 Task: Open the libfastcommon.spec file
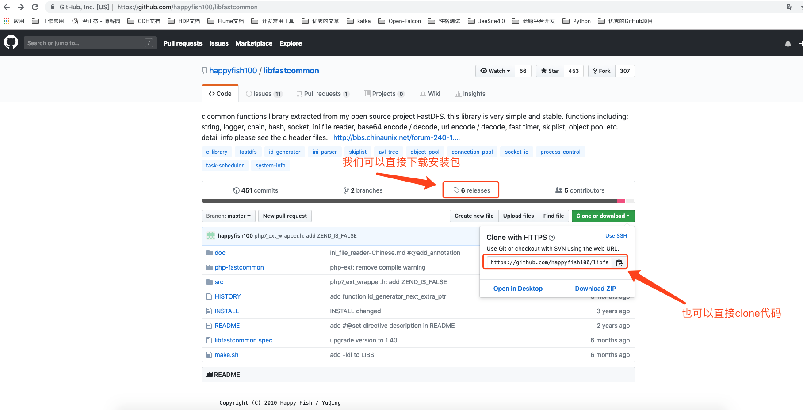point(243,340)
